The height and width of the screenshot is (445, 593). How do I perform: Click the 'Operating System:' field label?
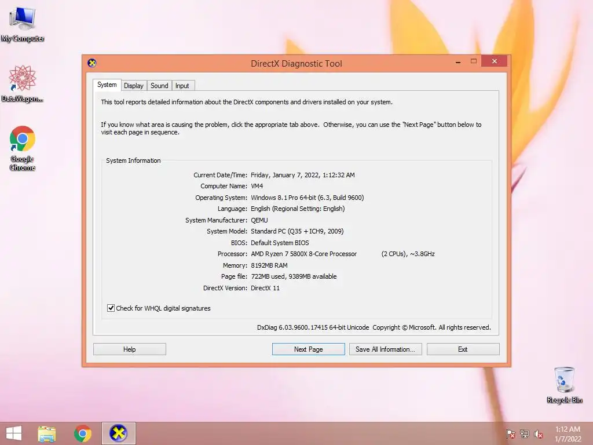tap(221, 198)
